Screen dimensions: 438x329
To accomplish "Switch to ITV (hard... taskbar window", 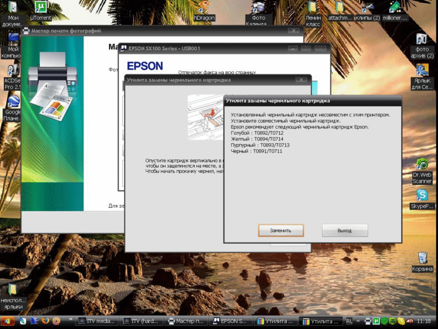I will tap(141, 321).
